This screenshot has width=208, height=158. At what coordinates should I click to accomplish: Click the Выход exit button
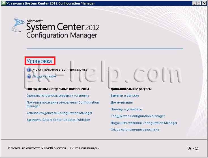click(x=193, y=148)
